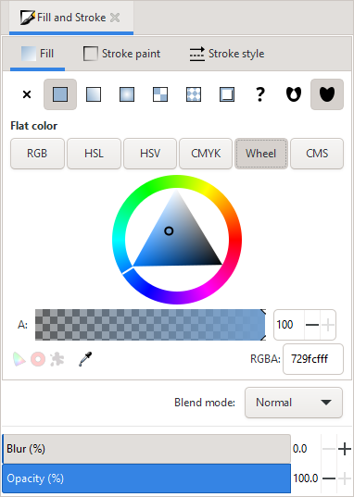354x497 pixels.
Task: Click the opacity value 100.0
Action: (305, 478)
